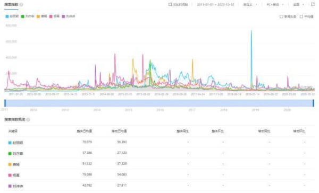Click the blue timeline range bar above 2015
Screen dimensions: 319x193
click(x=129, y=103)
